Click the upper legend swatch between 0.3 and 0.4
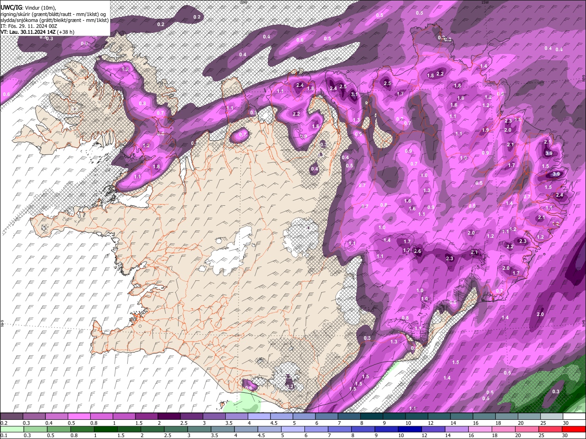This screenshot has width=586, height=439. [34, 417]
